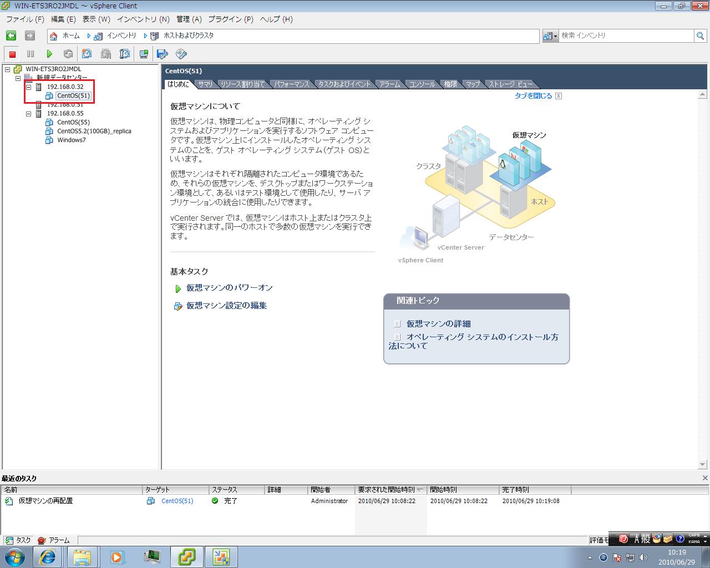
Task: Select CentOS5.2(100GB)_replica in the tree
Action: [x=94, y=131]
